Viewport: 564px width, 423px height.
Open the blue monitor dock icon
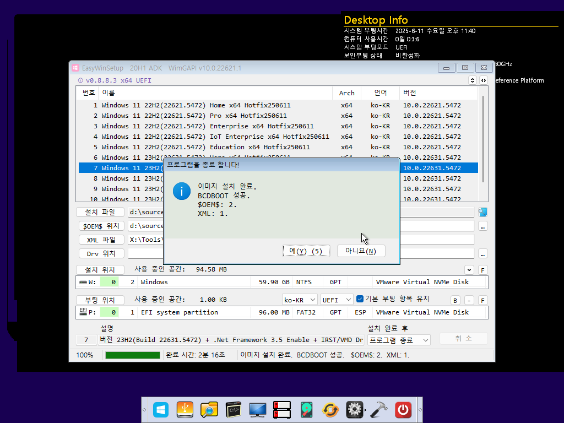(258, 410)
